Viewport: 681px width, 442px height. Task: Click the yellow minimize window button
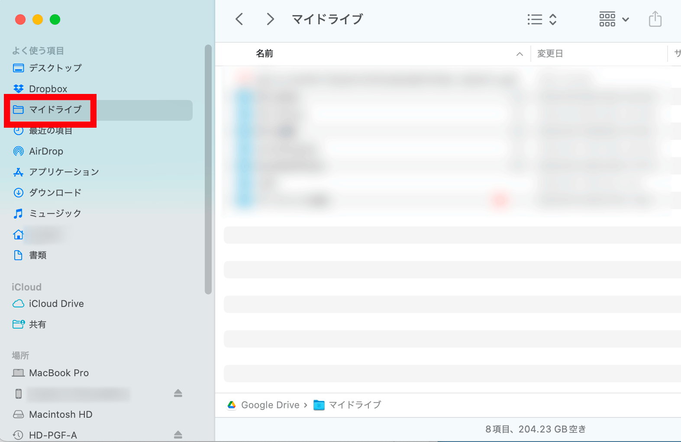click(38, 19)
